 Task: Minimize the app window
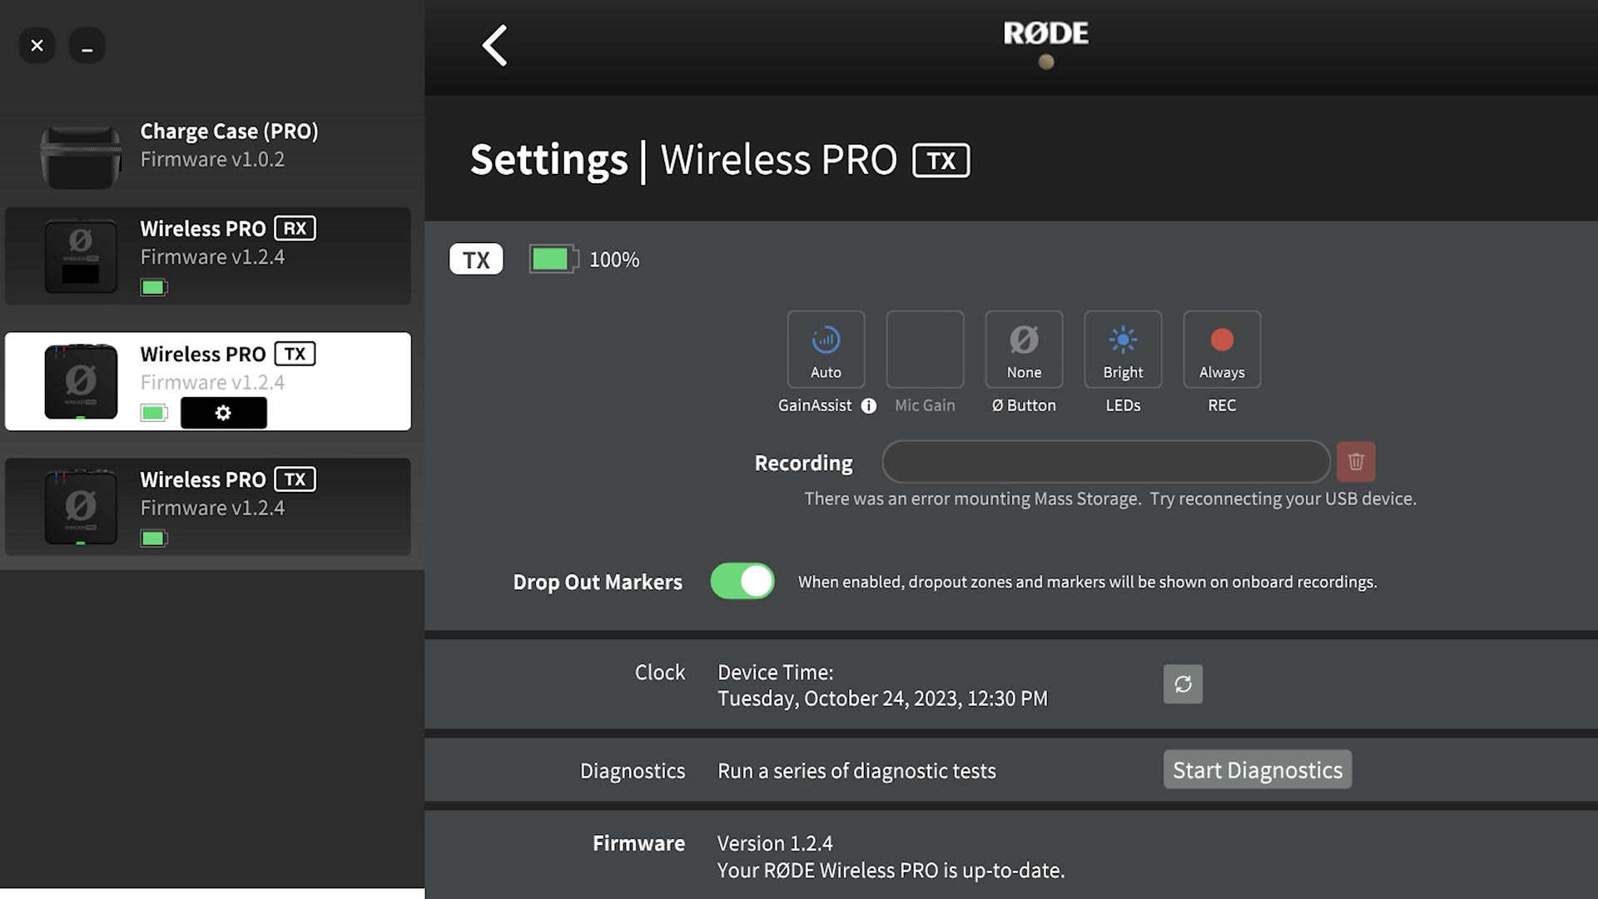click(x=87, y=46)
